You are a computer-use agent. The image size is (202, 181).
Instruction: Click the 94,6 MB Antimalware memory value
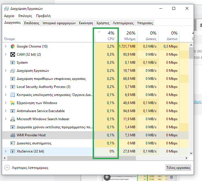[129, 111]
